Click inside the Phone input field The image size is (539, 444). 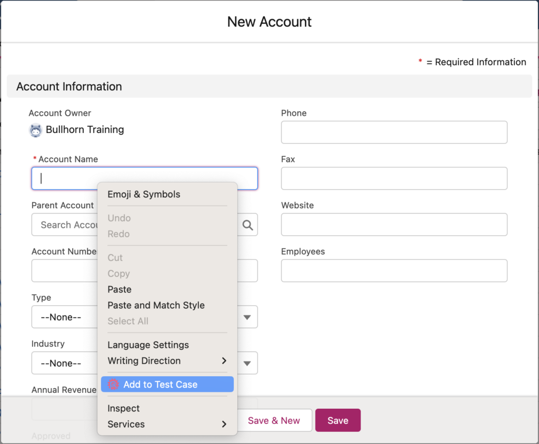tap(394, 132)
